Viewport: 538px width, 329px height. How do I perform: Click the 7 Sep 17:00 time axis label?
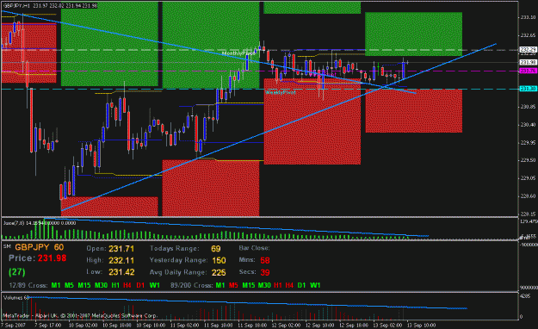48,325
